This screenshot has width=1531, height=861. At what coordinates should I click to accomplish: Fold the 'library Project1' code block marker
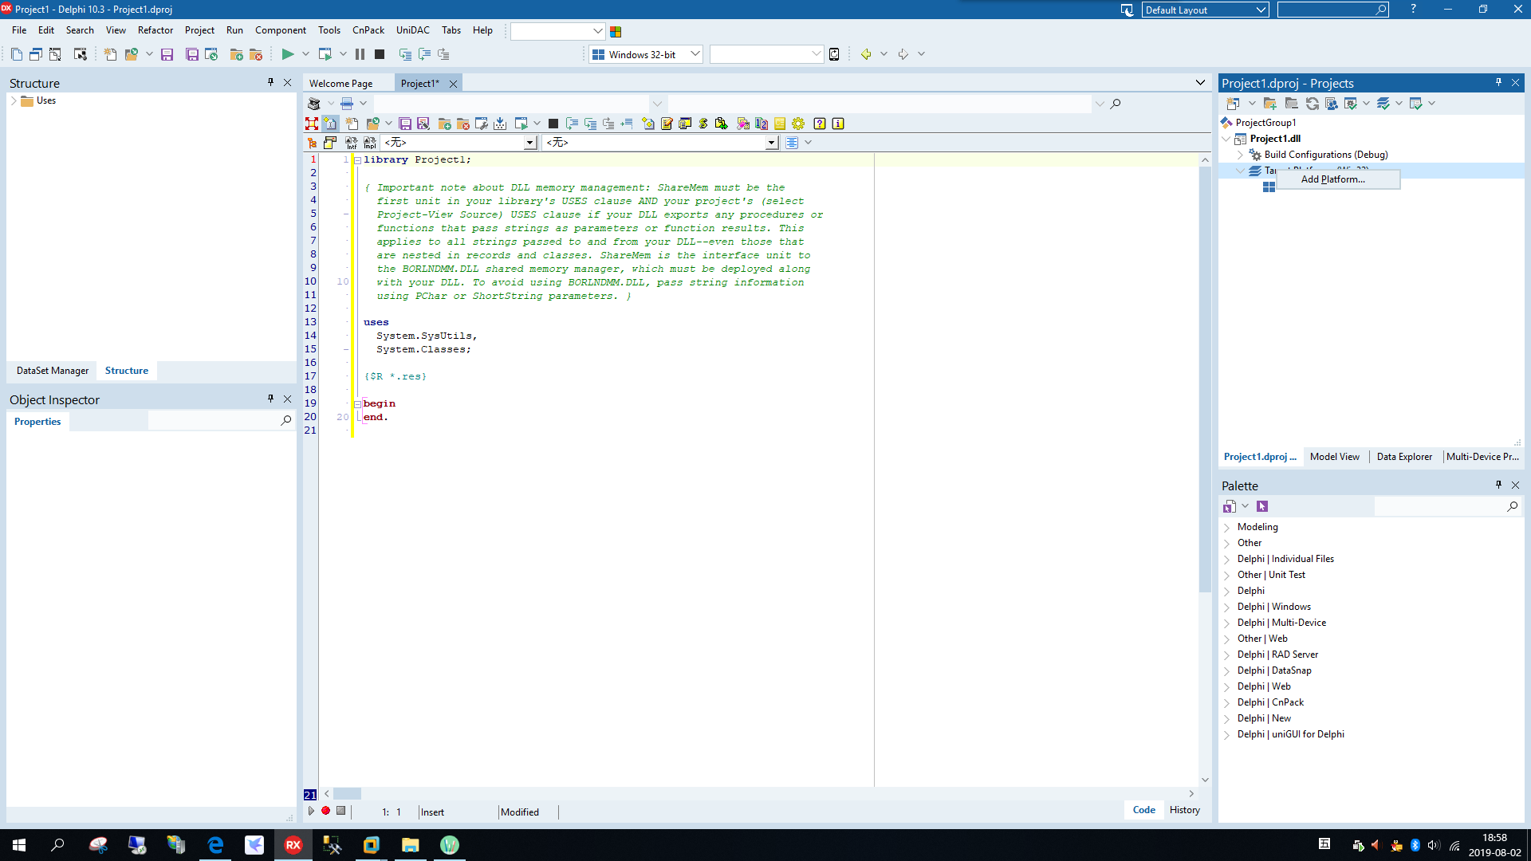point(357,160)
